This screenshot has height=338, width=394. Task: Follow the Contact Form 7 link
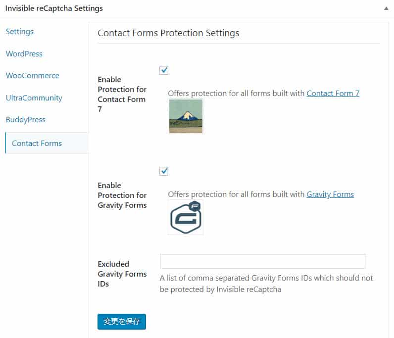(333, 93)
